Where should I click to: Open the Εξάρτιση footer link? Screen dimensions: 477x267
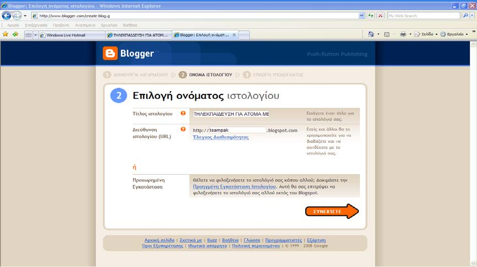pyautogui.click(x=316, y=240)
